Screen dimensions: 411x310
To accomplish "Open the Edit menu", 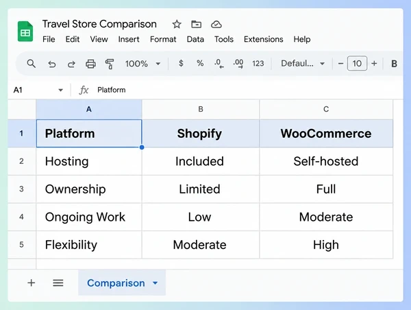I will pos(73,39).
